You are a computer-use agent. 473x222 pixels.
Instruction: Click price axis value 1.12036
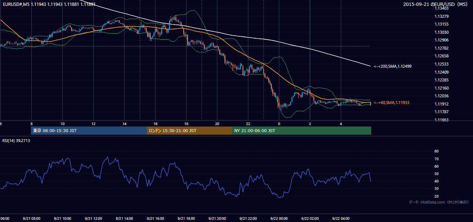click(442, 96)
